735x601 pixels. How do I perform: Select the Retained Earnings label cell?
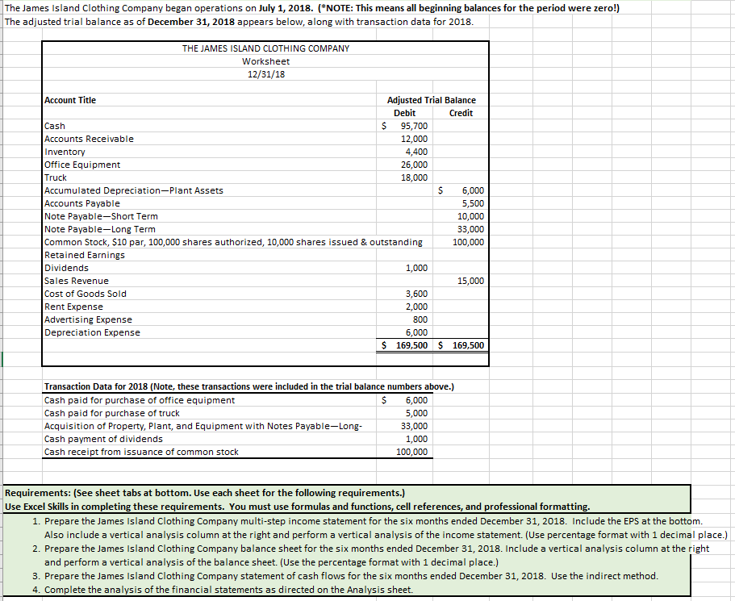[x=85, y=255]
